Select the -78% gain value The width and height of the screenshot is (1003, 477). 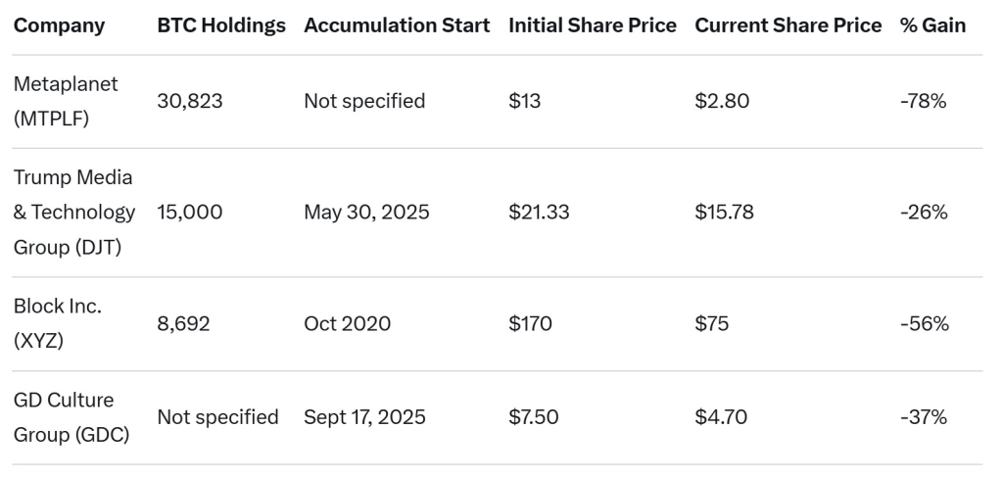tap(923, 101)
